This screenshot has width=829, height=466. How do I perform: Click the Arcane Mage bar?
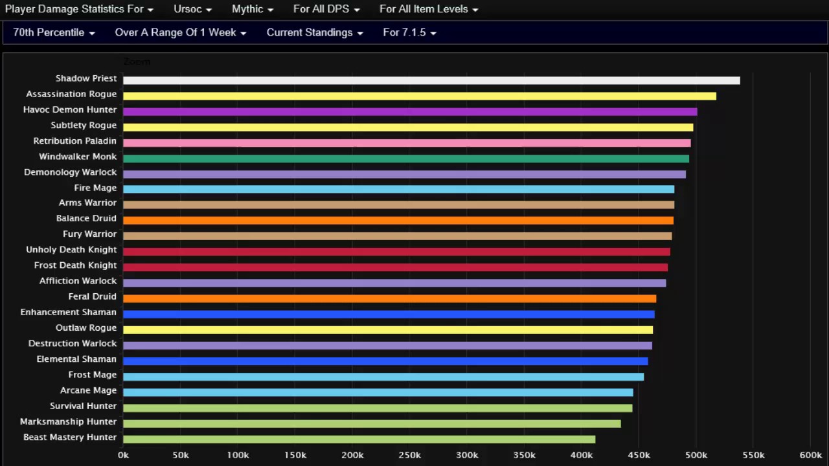tap(378, 392)
